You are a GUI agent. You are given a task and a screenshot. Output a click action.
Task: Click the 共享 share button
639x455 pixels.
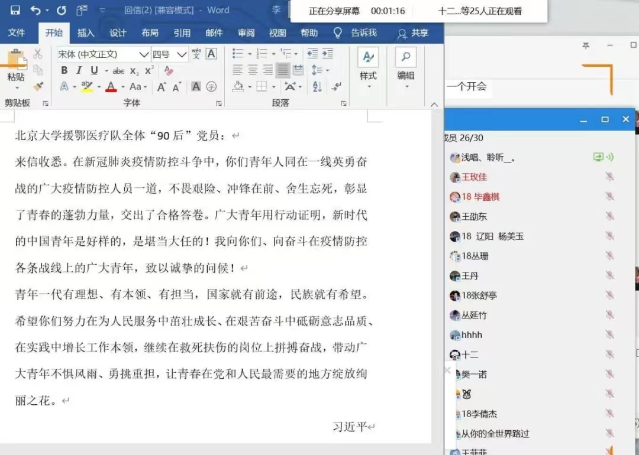413,33
